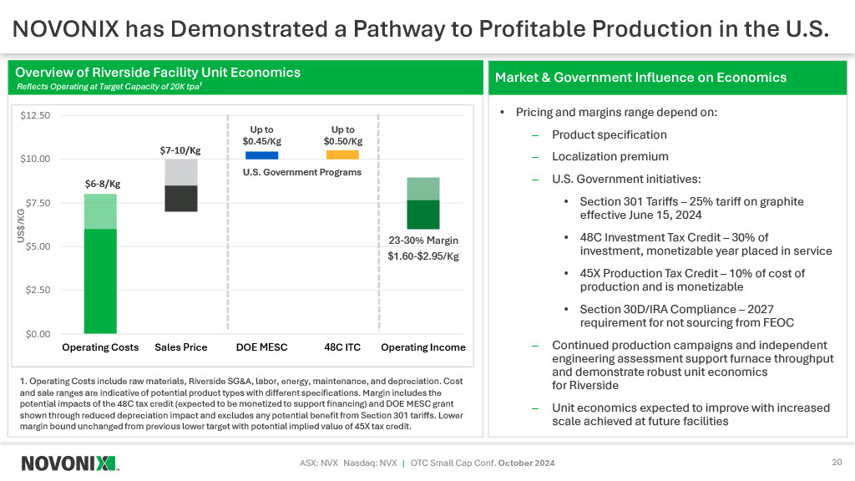
Task: Click the U.S. Government Programs chart label
Action: coord(302,172)
